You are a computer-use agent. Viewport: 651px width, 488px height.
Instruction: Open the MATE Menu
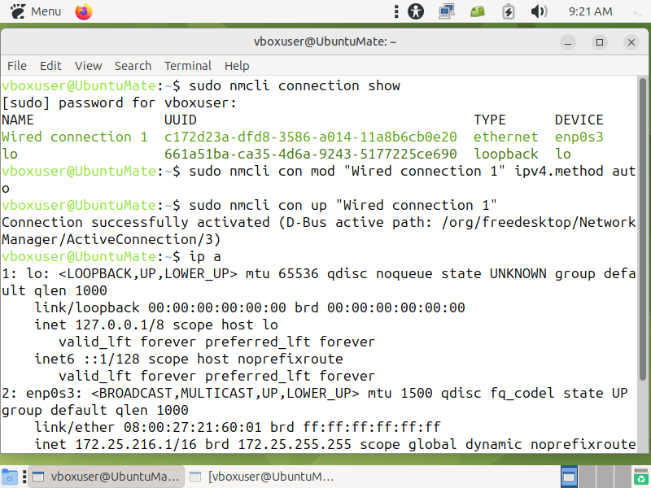36,11
